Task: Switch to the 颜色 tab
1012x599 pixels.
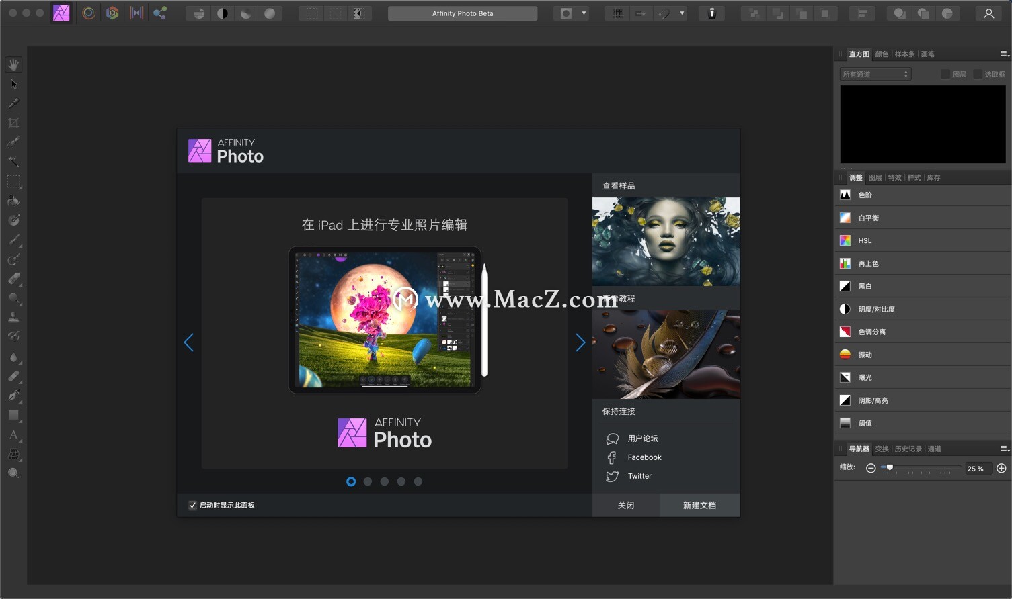Action: (882, 54)
